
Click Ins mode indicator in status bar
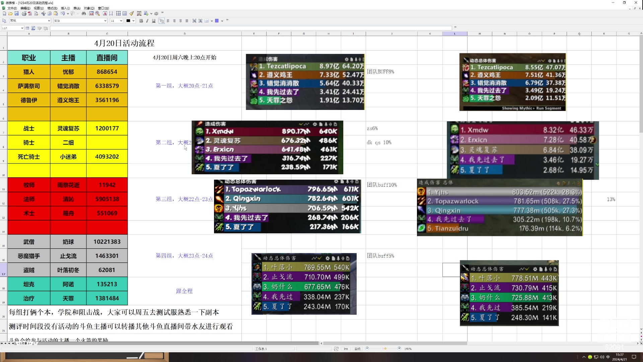(x=346, y=349)
